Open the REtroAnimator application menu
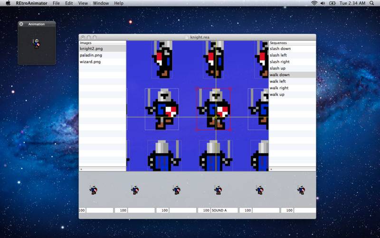Viewport: 380px width, 238px height. tap(32, 3)
